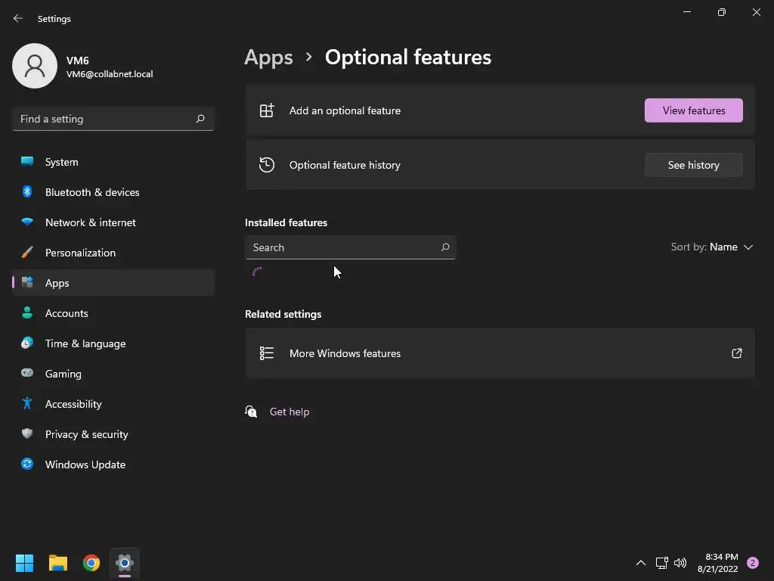
Task: Click the volume speaker tray icon
Action: (680, 563)
